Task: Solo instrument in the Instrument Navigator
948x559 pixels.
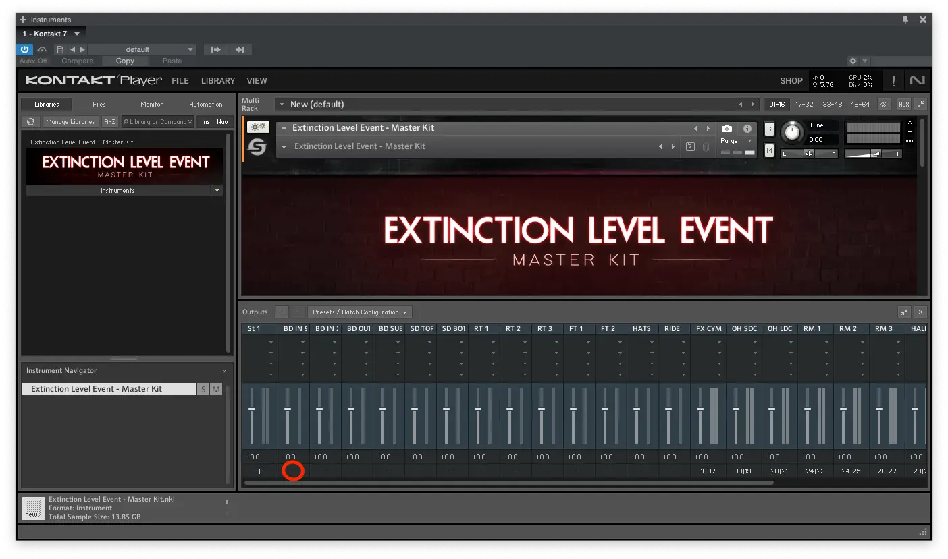Action: click(203, 389)
